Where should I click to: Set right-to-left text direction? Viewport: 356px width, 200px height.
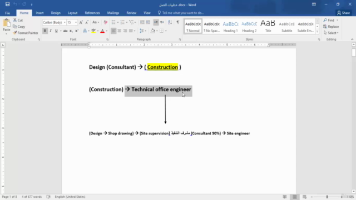162,22
